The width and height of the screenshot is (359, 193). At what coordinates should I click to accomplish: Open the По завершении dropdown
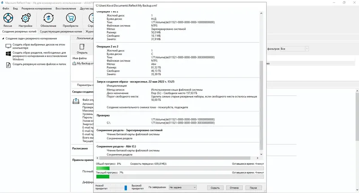[x=183, y=187]
